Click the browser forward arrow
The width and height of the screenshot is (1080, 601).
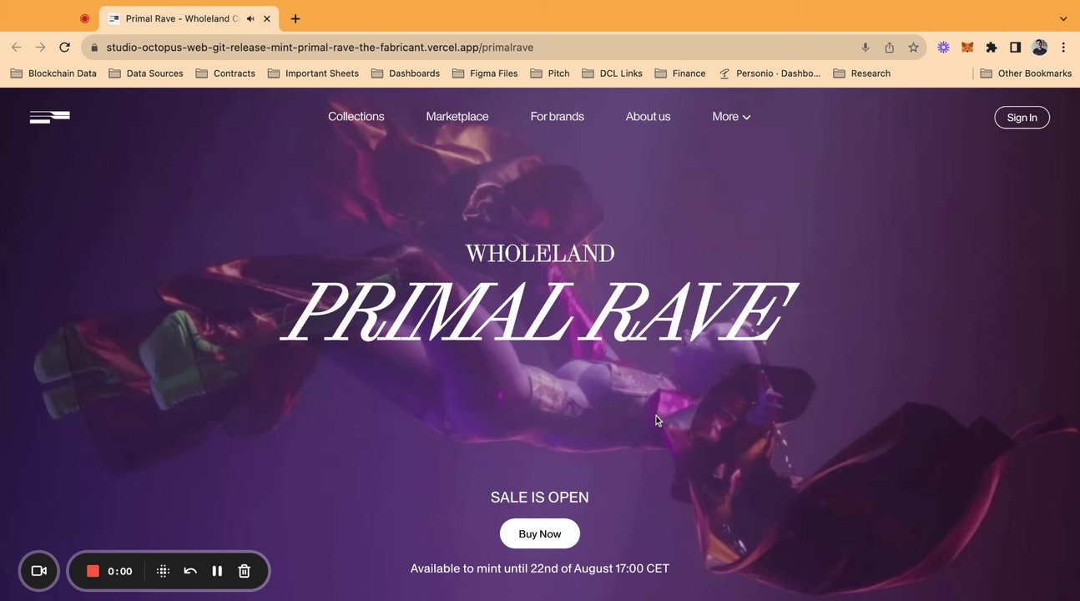[x=40, y=48]
